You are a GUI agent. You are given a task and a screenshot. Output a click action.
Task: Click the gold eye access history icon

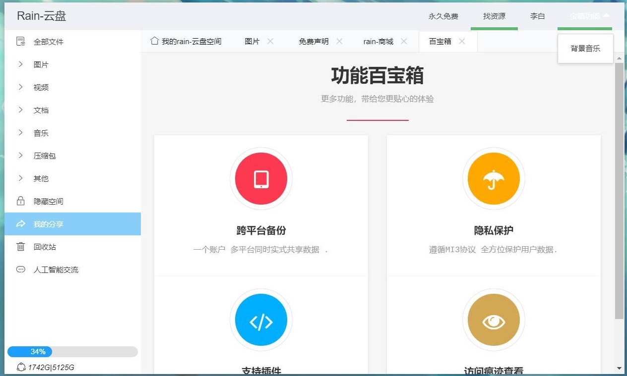(x=493, y=320)
